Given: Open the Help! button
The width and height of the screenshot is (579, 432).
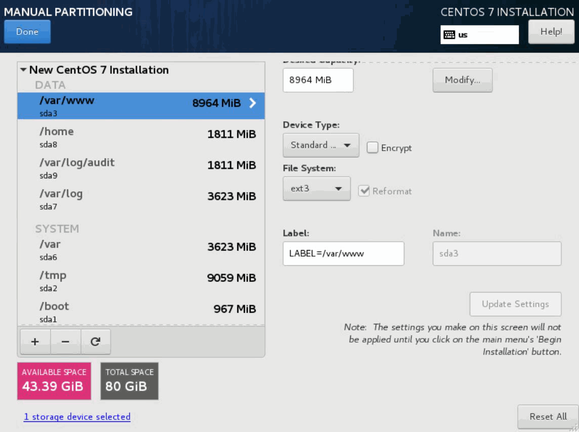Looking at the screenshot, I should click(x=551, y=32).
